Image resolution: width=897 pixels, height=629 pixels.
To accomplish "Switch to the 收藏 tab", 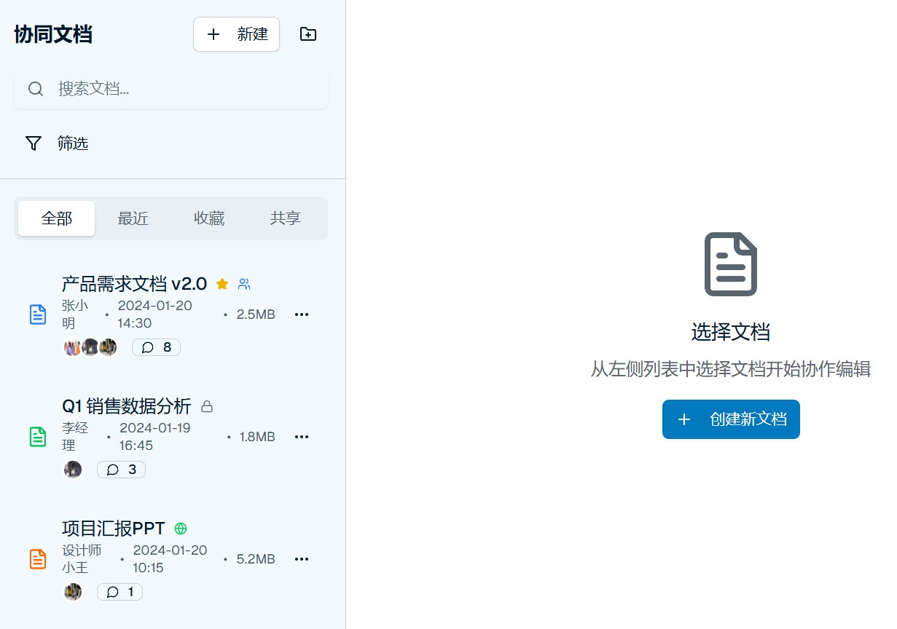I will click(x=209, y=218).
